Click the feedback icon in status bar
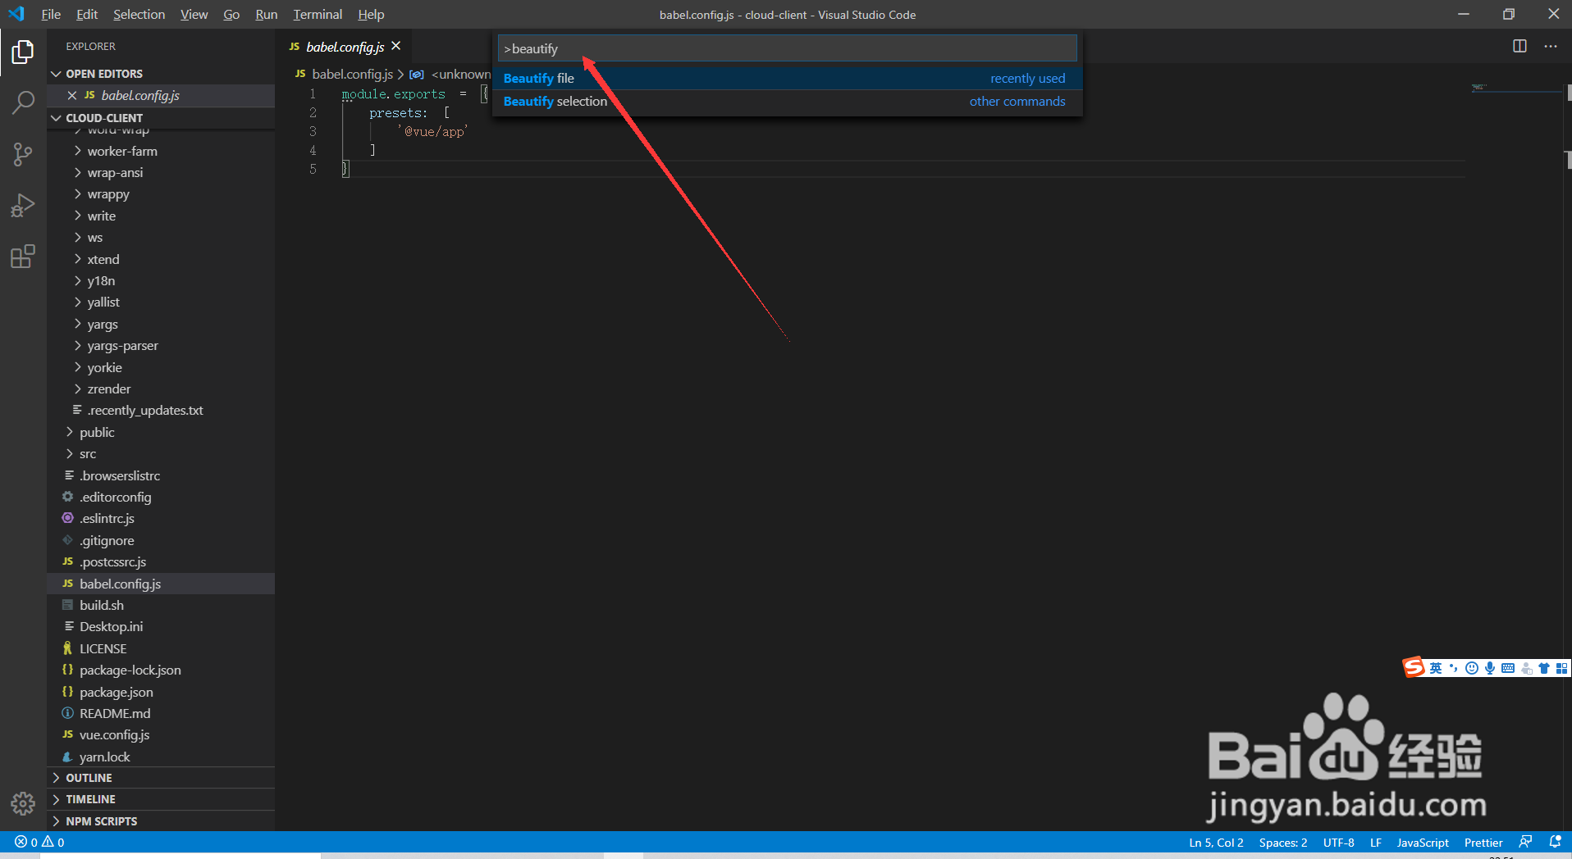This screenshot has height=859, width=1572. coord(1526,842)
